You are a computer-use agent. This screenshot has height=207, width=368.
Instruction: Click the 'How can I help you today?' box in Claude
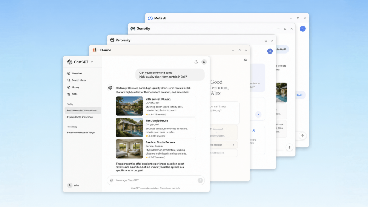(224, 112)
